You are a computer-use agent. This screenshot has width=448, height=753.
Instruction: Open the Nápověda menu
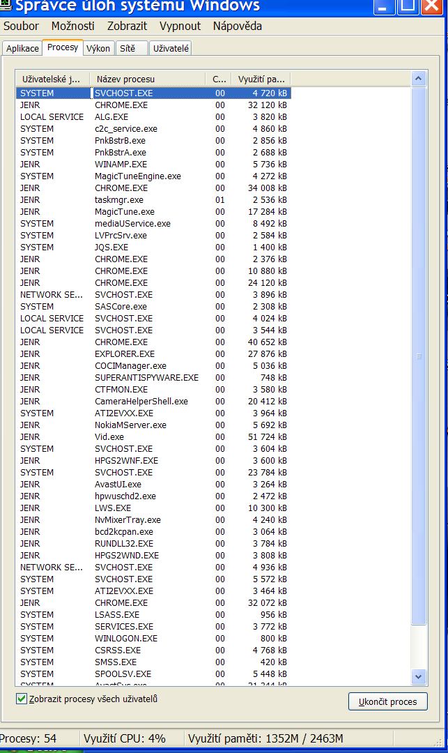(x=238, y=26)
